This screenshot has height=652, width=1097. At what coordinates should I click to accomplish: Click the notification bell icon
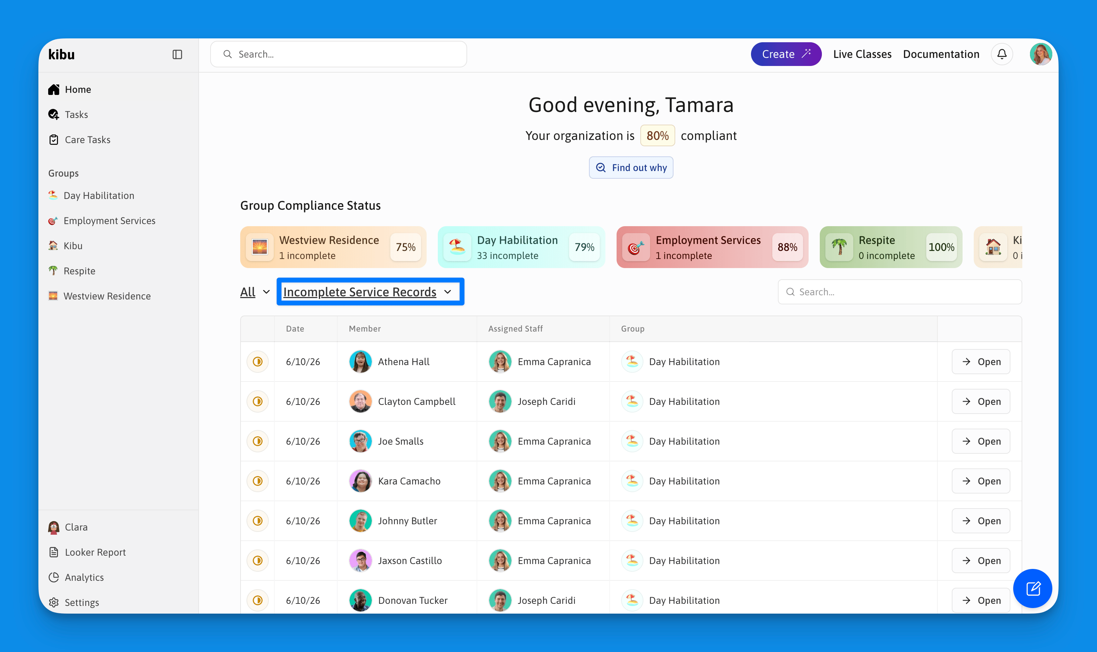coord(1002,54)
